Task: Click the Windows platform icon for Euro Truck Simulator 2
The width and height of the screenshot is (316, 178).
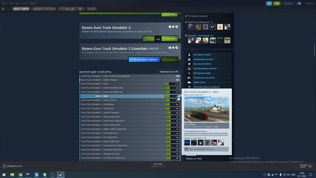Action: 170,27
